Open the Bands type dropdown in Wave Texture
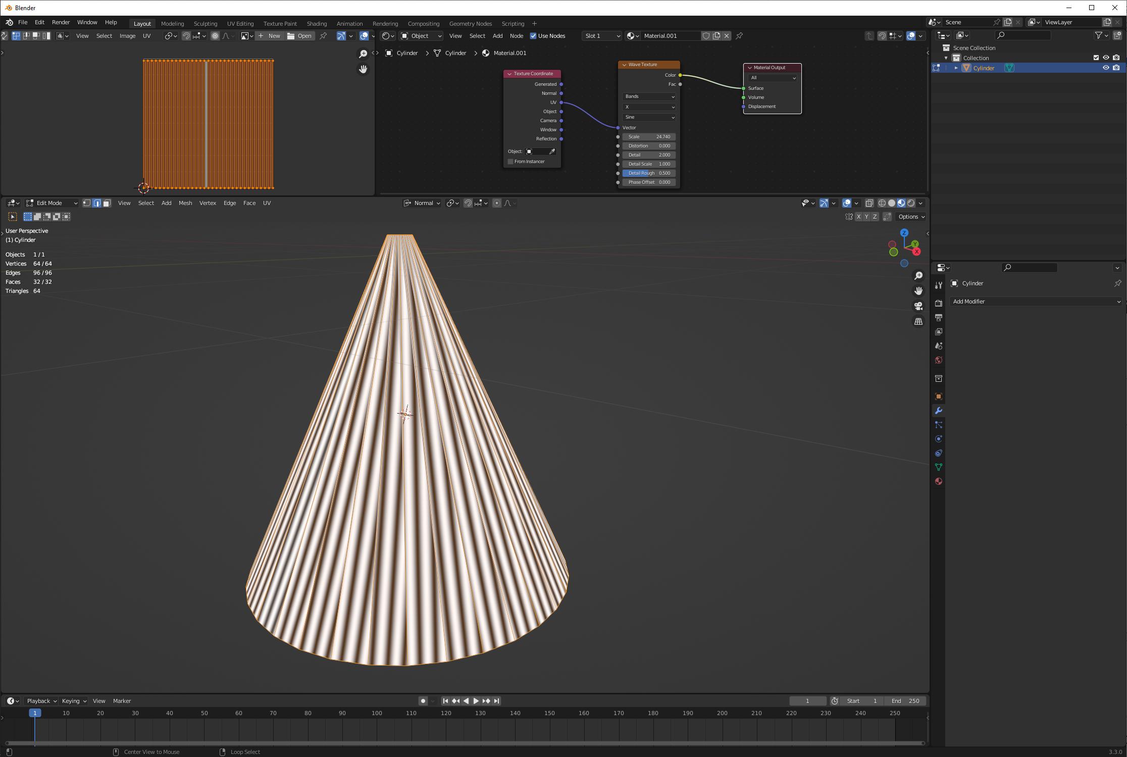1127x757 pixels. [x=649, y=96]
